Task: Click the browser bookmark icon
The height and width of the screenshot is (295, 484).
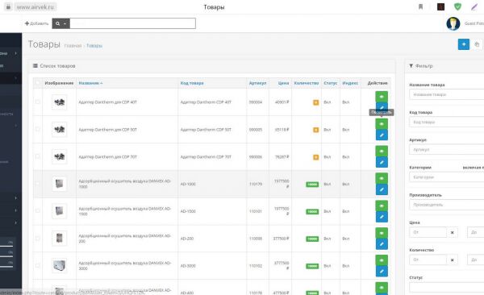Action: tap(420, 6)
